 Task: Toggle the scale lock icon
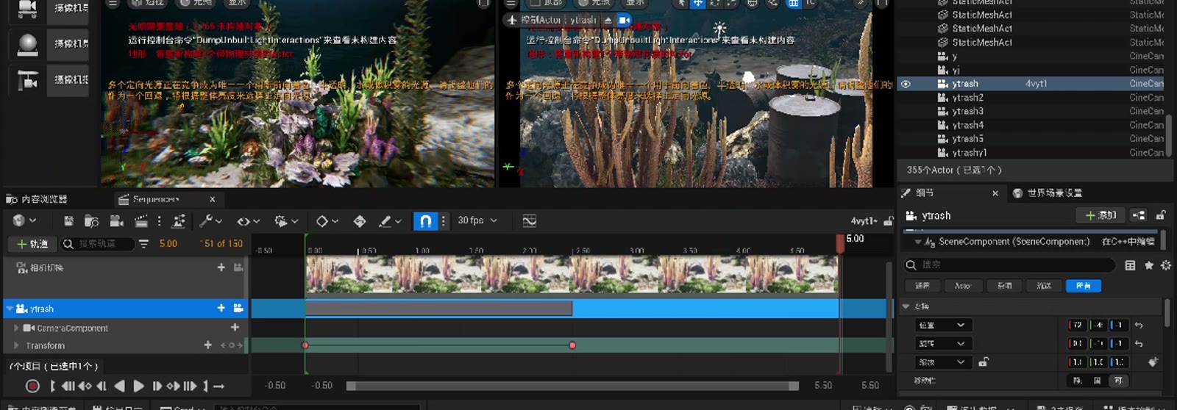click(x=984, y=362)
